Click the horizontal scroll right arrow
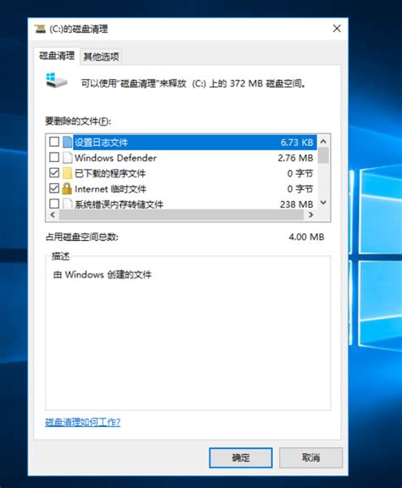402x488 pixels. point(310,215)
